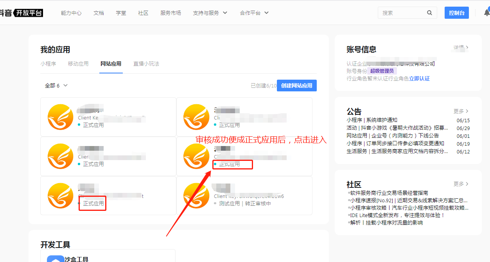Open post 解析｜挂载小程序对流量的影响
The width and height of the screenshot is (490, 262).
pos(386,223)
